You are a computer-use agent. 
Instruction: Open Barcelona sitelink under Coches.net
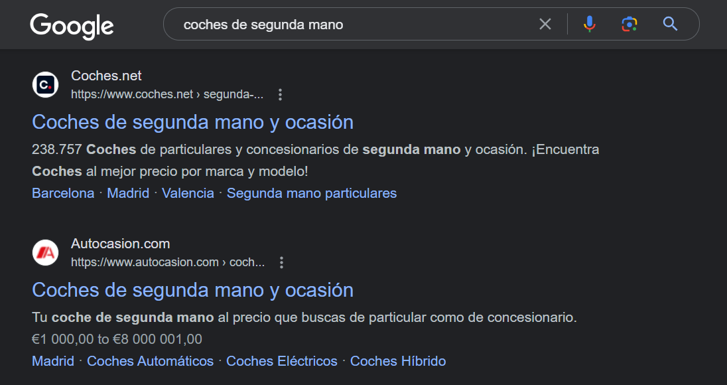click(x=63, y=193)
